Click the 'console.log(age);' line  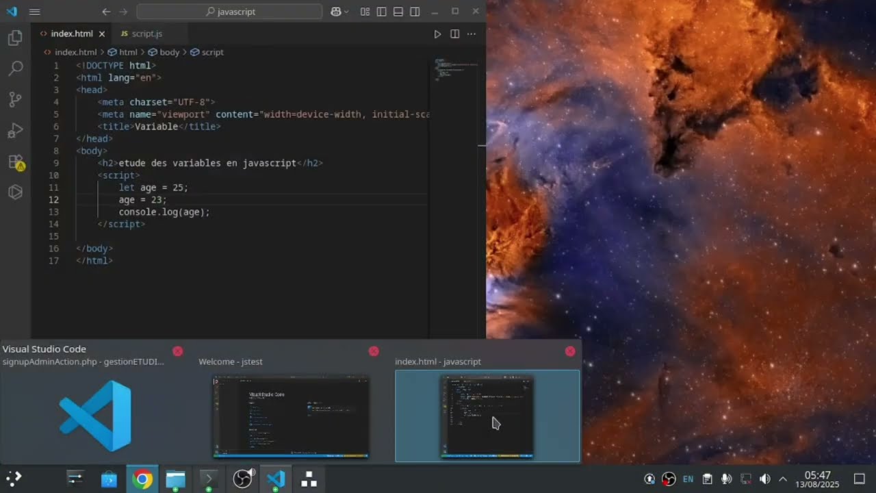pyautogui.click(x=164, y=212)
